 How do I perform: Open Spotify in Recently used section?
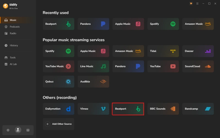tap(163, 24)
